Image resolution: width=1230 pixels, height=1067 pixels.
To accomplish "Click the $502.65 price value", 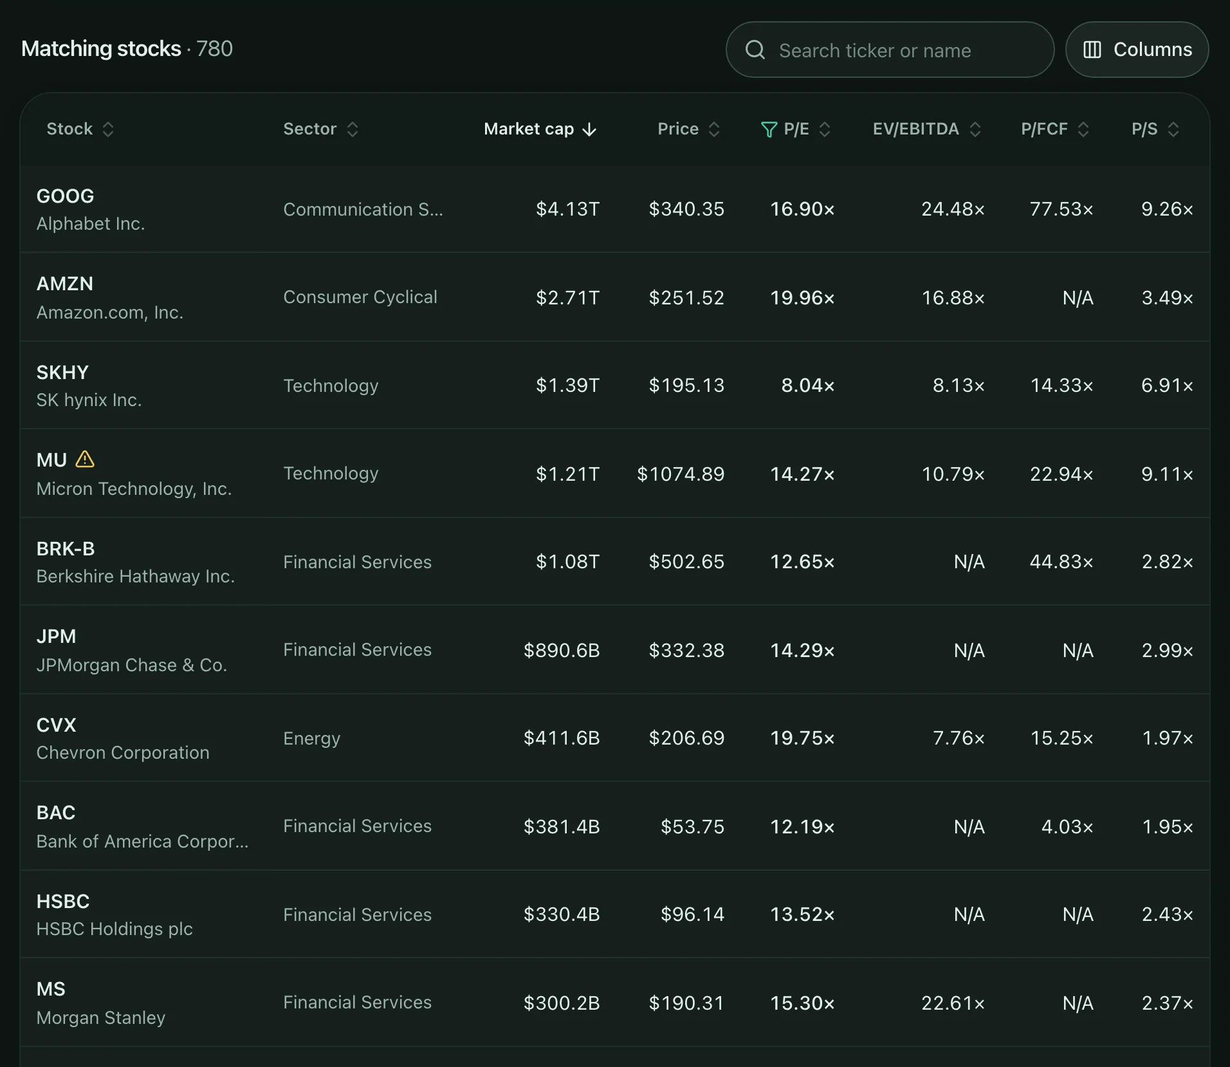I will [x=686, y=562].
